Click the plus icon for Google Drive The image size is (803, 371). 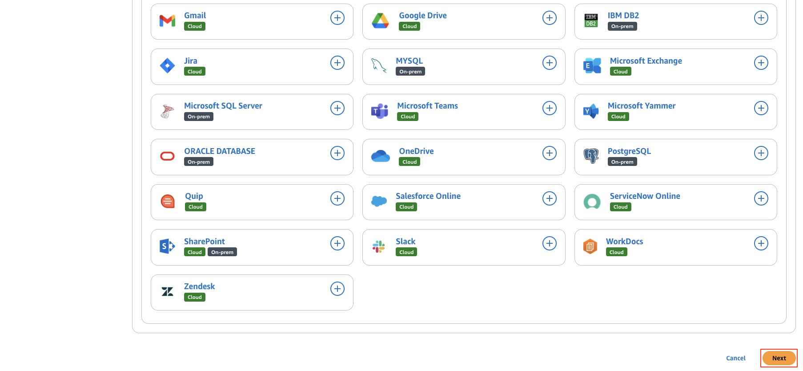click(x=550, y=18)
